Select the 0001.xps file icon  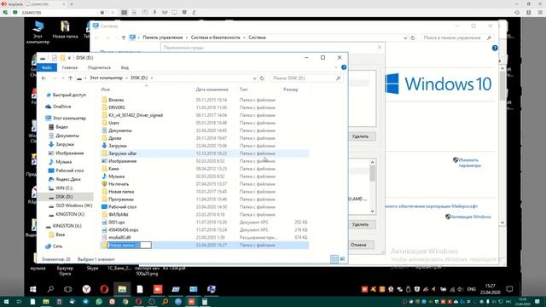click(x=104, y=222)
